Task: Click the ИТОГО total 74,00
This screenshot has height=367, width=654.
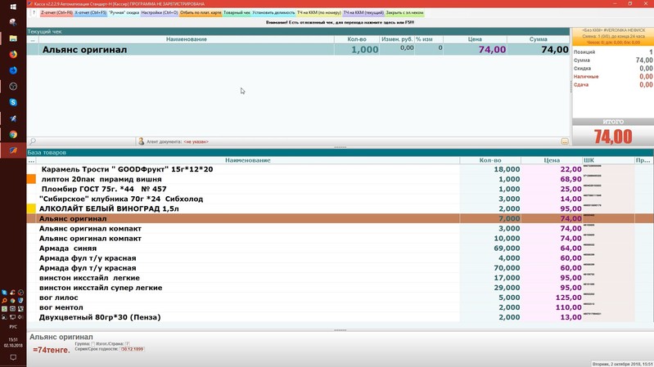Action: click(613, 137)
